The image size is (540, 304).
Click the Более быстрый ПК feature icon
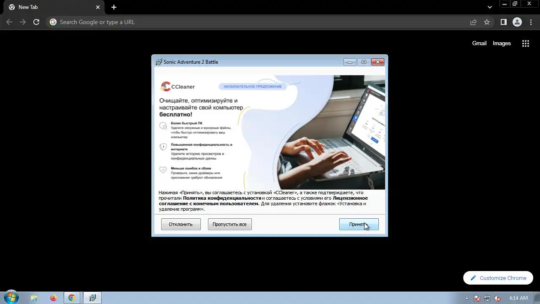click(x=163, y=126)
